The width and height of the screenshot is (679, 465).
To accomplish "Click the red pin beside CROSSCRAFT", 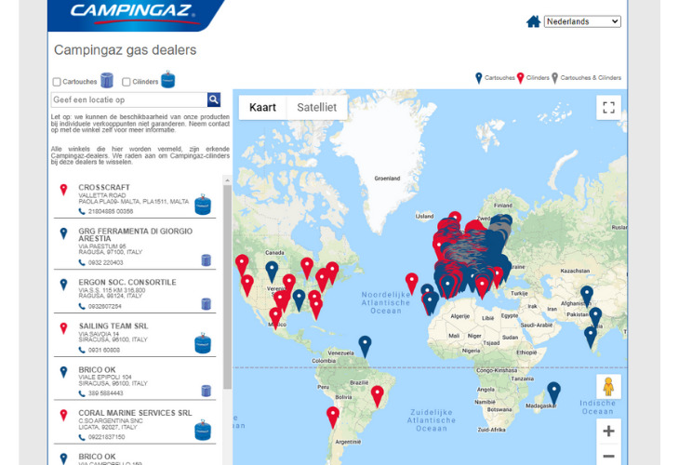I will (x=63, y=190).
